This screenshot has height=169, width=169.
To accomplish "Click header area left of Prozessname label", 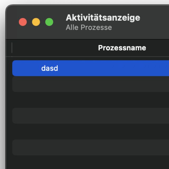I will (53, 48).
